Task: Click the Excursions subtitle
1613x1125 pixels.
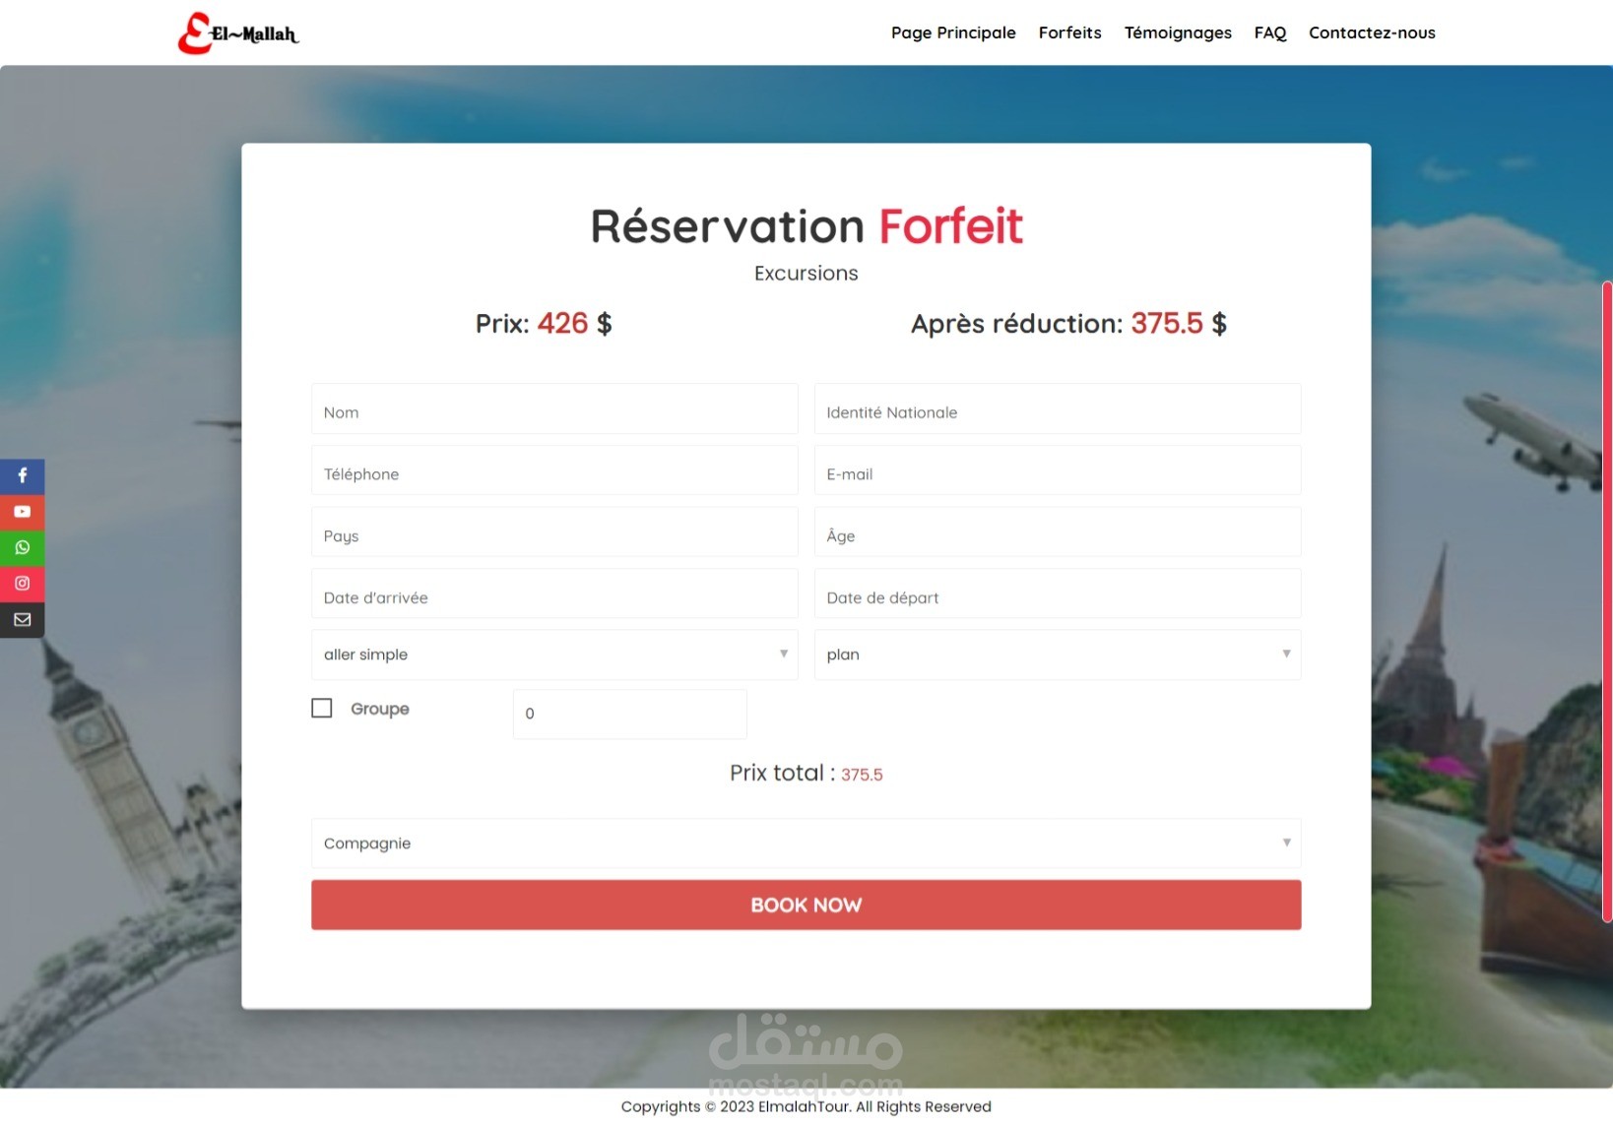Action: point(806,273)
